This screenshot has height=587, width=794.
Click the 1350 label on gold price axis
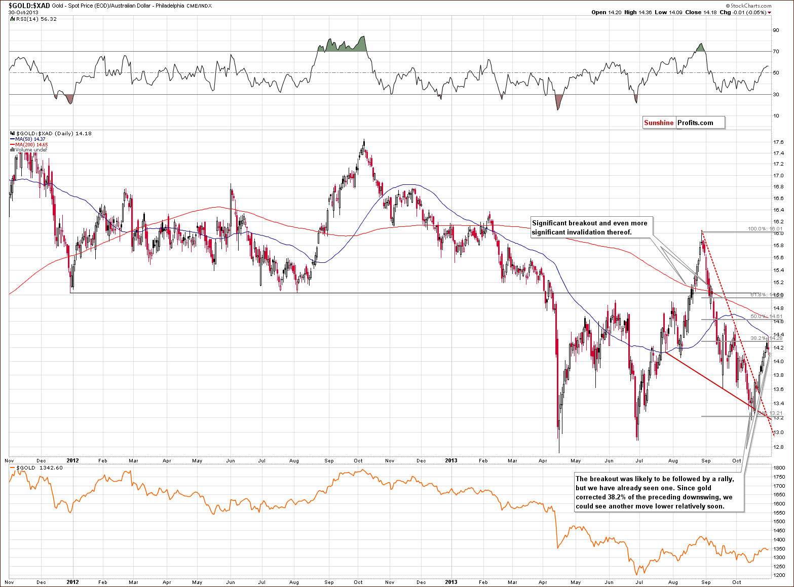779,549
